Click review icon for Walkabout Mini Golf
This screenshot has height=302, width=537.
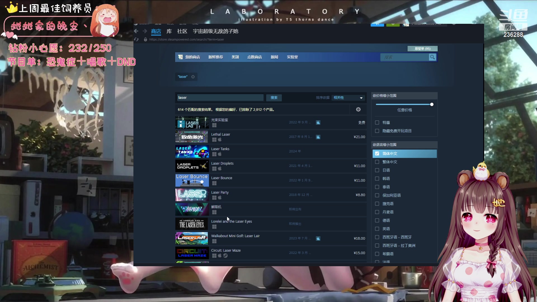318,239
